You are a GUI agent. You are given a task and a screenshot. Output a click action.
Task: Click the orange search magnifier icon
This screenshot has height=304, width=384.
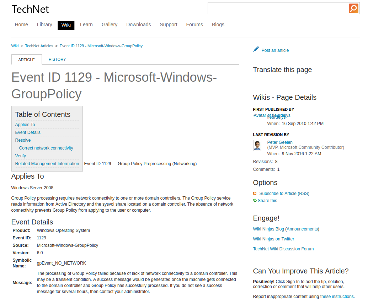coord(353,8)
